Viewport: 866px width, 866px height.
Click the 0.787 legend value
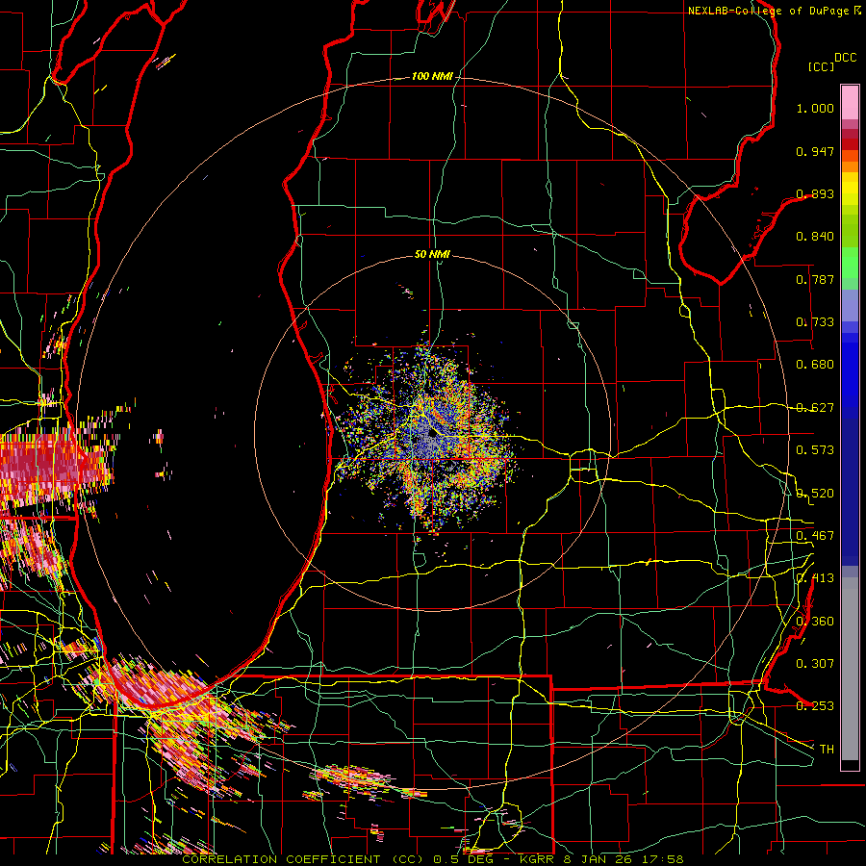(815, 279)
